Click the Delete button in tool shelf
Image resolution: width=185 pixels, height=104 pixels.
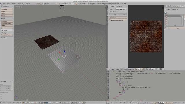tap(7, 25)
